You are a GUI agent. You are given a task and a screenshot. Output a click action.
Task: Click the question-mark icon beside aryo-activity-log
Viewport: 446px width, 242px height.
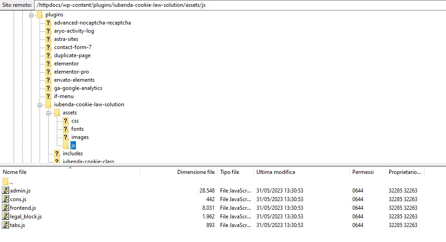click(48, 31)
